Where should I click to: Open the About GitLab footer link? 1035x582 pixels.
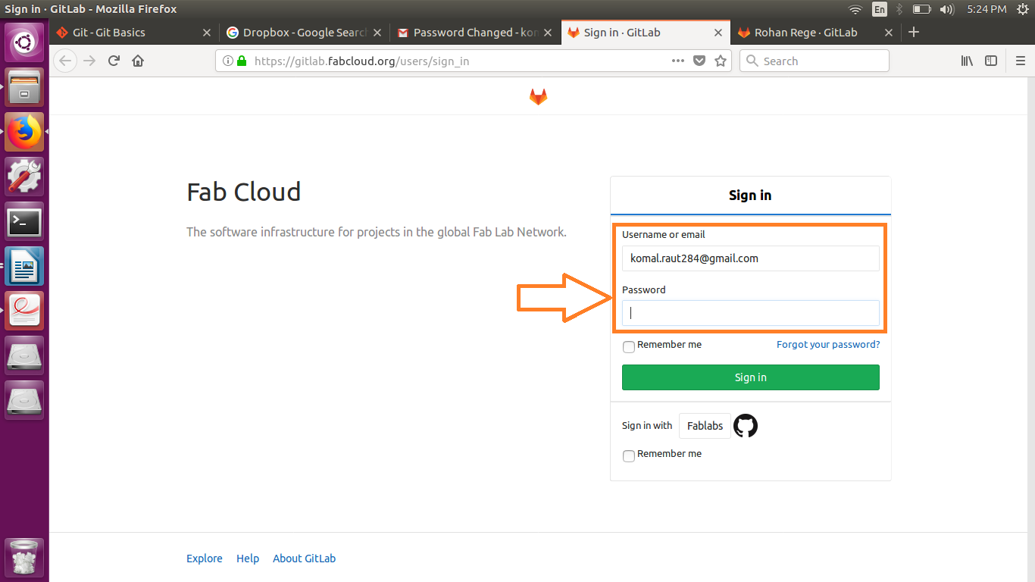tap(304, 559)
